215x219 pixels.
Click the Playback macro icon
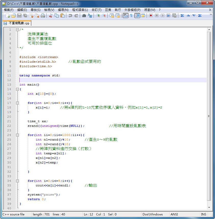(162, 16)
